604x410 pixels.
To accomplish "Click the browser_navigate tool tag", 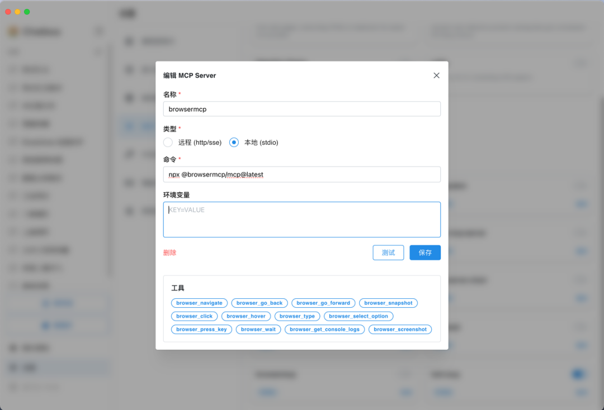I will coord(199,303).
